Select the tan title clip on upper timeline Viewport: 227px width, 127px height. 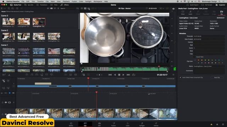43,84
